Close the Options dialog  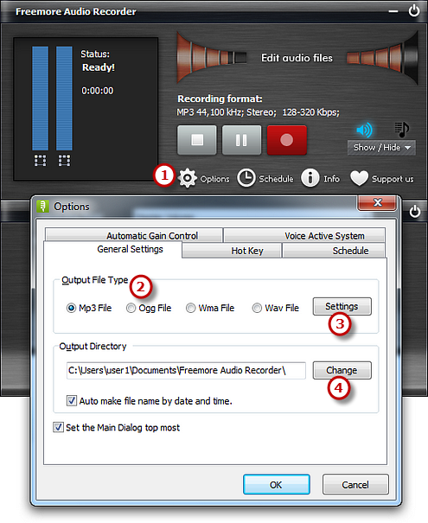click(377, 203)
